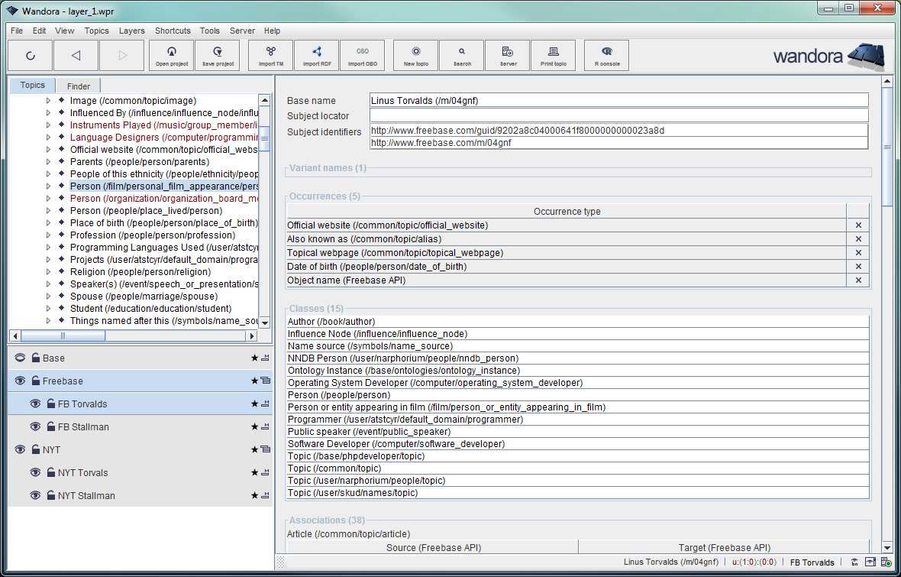This screenshot has height=577, width=901.
Task: Expand the Parents tree node
Action: 49,162
